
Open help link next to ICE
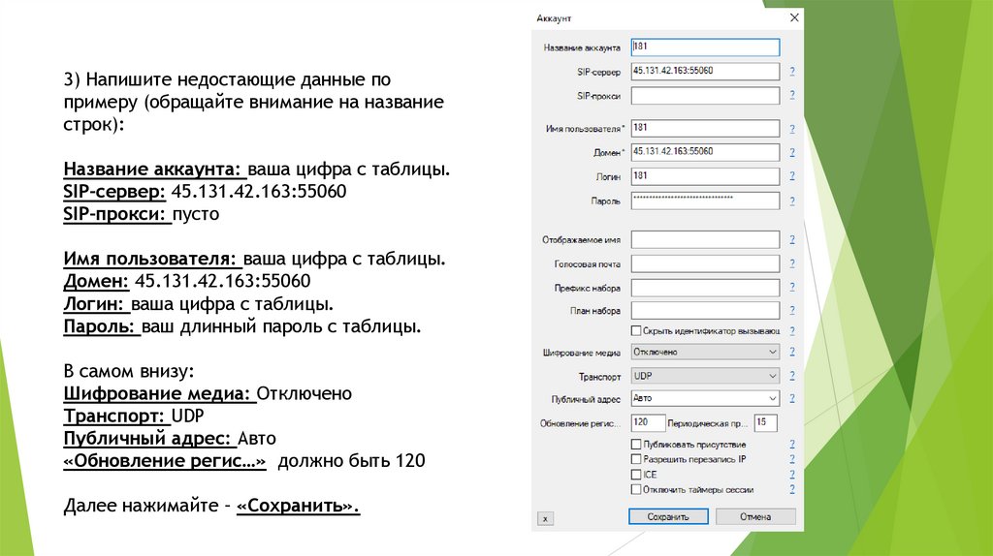[x=791, y=474]
